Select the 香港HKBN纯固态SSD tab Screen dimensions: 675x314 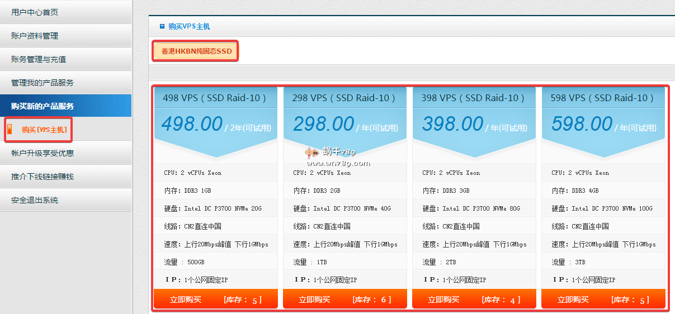(196, 51)
